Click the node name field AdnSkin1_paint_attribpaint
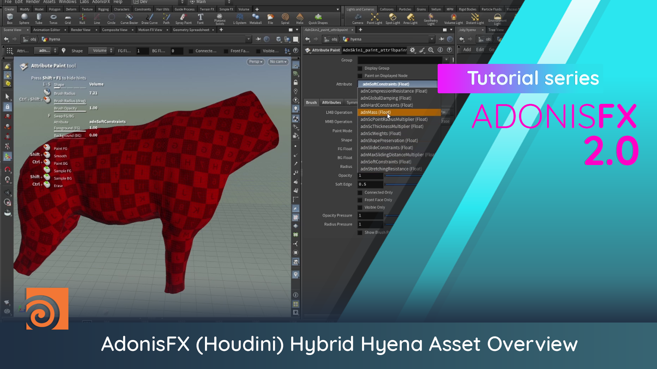This screenshot has height=369, width=657. point(374,50)
